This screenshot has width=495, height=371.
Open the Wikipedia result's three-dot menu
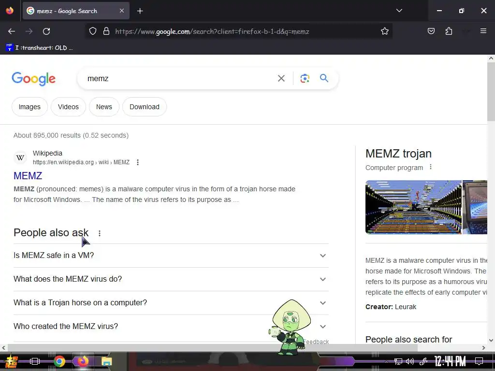click(138, 162)
